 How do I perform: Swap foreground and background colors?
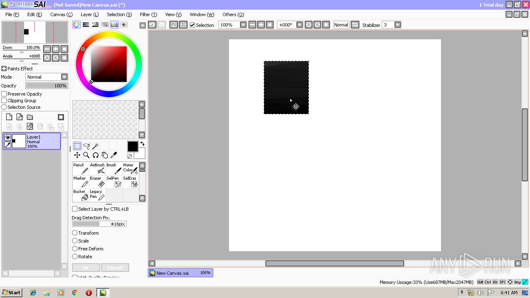click(x=142, y=144)
